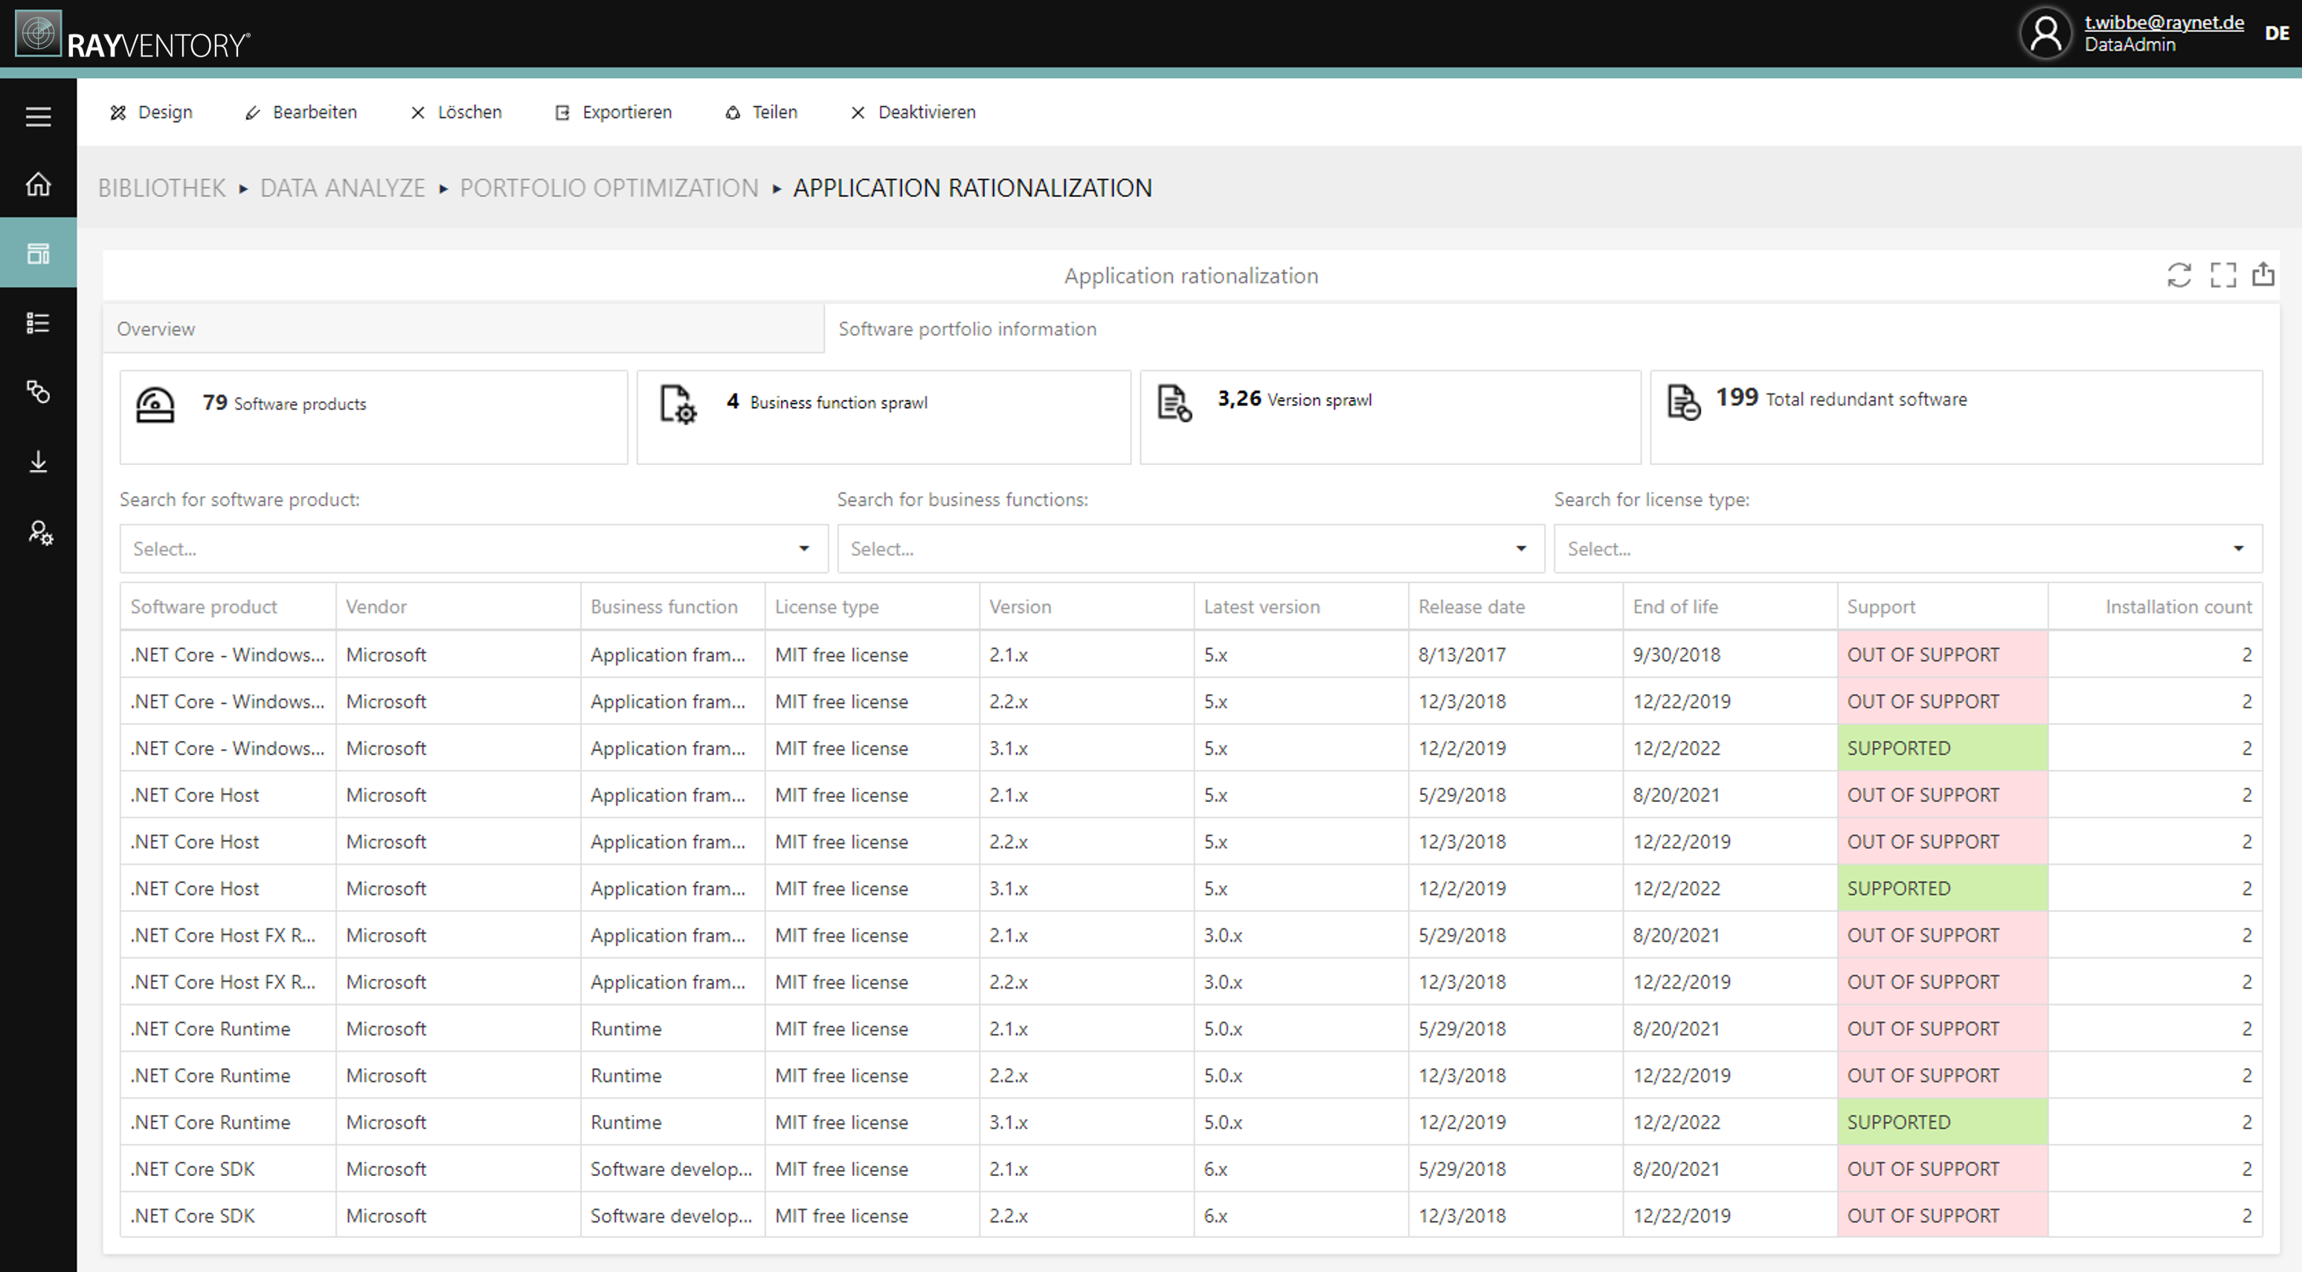
Task: Switch language using the DE toggle
Action: coord(2275,33)
